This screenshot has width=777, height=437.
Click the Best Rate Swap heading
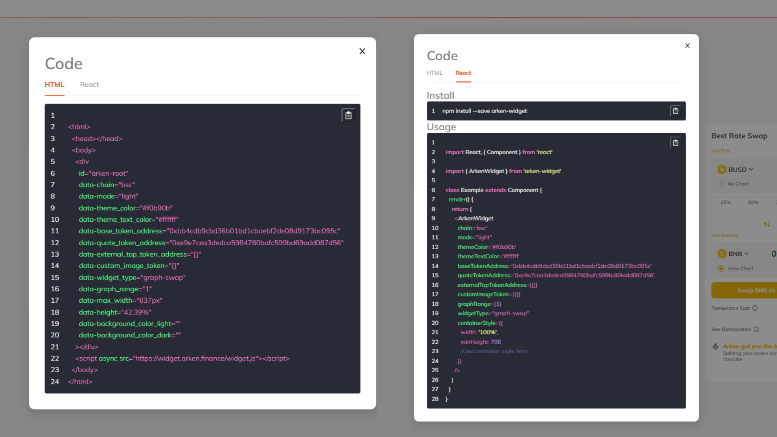point(739,136)
